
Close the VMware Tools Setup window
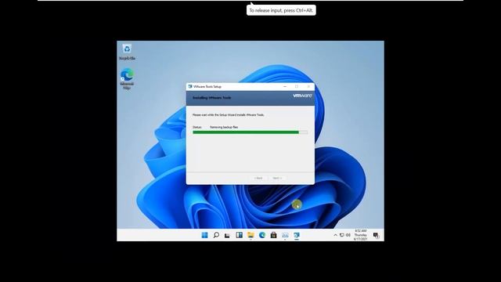(308, 87)
